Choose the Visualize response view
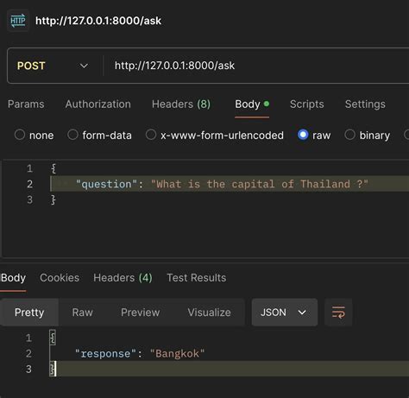409x398 pixels. point(209,313)
